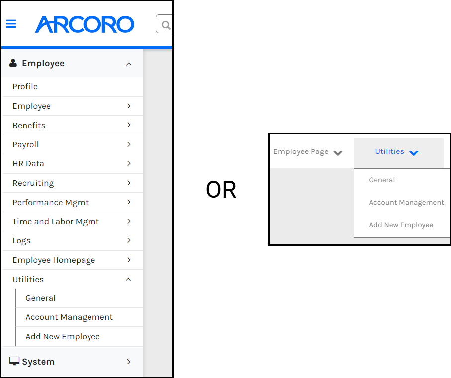
Task: Open the hamburger menu icon
Action: click(x=11, y=24)
